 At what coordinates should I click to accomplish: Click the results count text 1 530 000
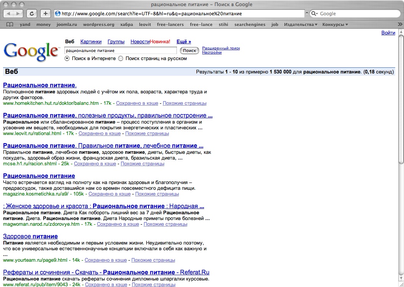pyautogui.click(x=281, y=72)
